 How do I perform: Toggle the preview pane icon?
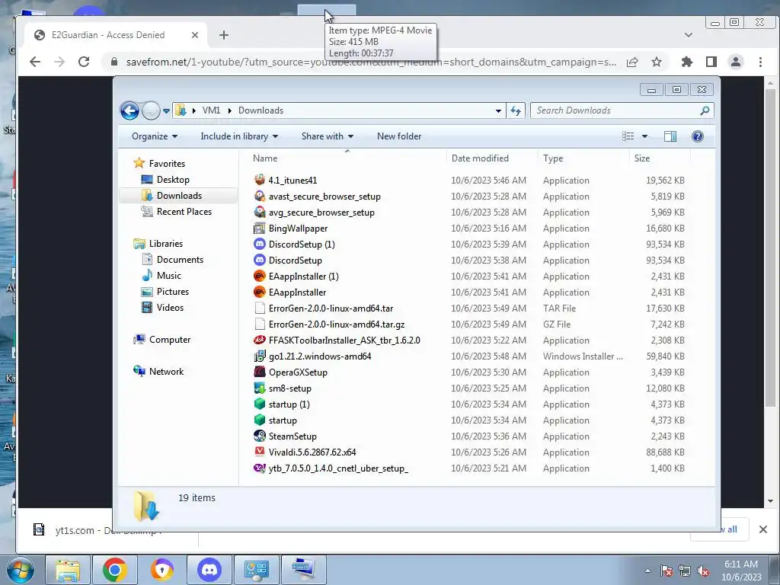pos(670,136)
